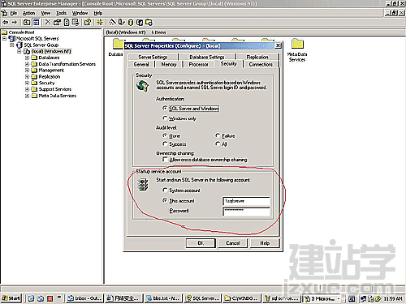
Task: Select Success audit level
Action: click(x=165, y=143)
